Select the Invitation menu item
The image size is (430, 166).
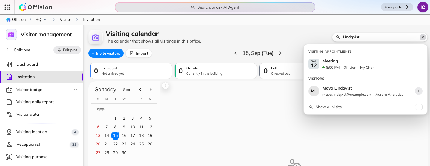coord(42,77)
